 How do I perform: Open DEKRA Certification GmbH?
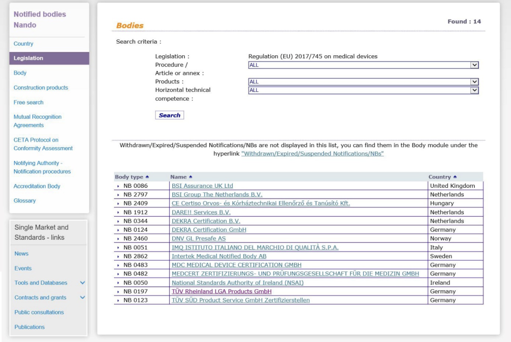209,229
